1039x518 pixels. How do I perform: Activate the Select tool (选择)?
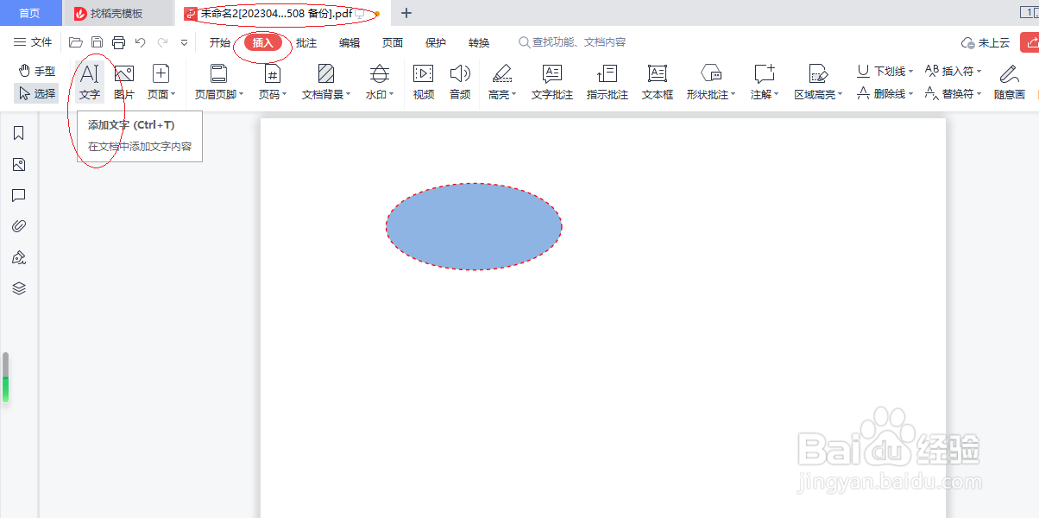[37, 93]
